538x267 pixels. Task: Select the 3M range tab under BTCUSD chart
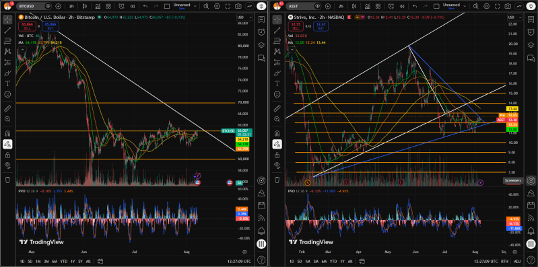[x=46, y=261]
